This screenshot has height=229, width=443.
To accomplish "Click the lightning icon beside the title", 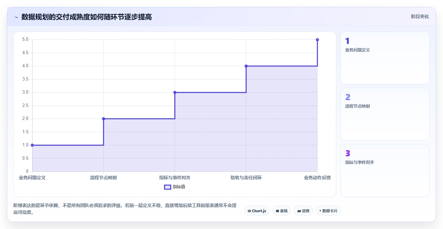I will point(16,17).
